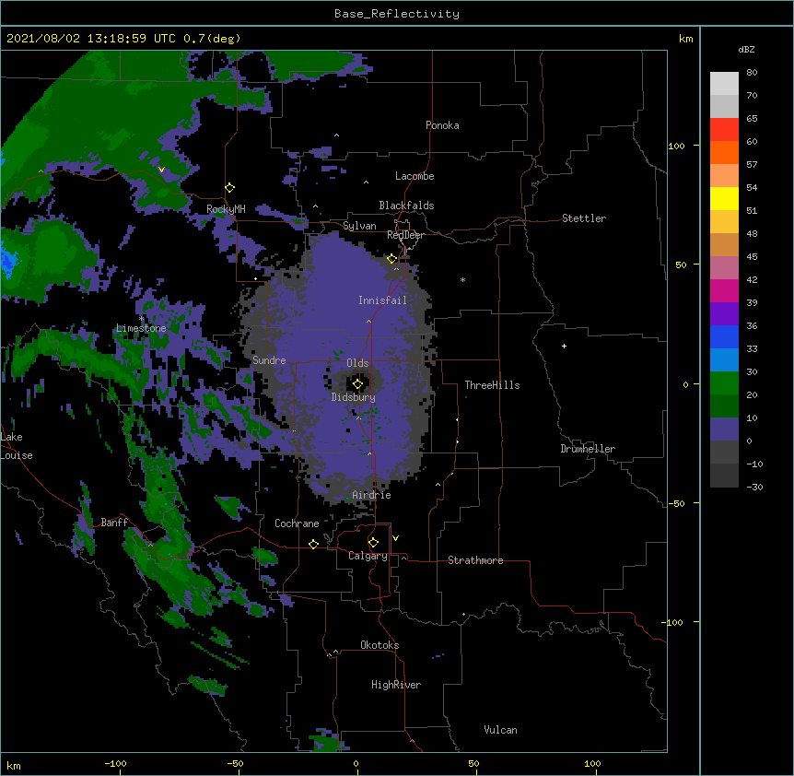
Task: Select the asterisk marker above the Limestone label
Action: [x=141, y=319]
